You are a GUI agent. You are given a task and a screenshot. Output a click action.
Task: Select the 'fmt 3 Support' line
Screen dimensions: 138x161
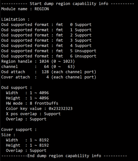[46, 40]
